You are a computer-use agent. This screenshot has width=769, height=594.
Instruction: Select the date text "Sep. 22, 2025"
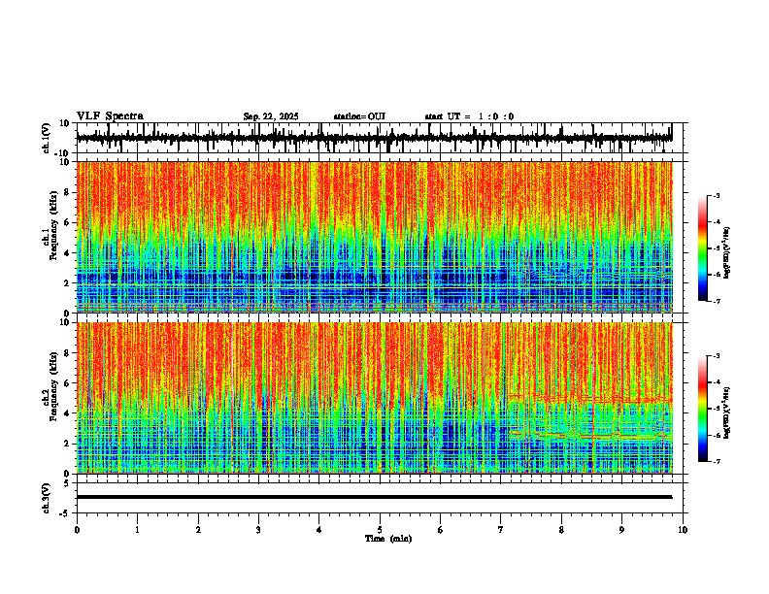tap(271, 116)
